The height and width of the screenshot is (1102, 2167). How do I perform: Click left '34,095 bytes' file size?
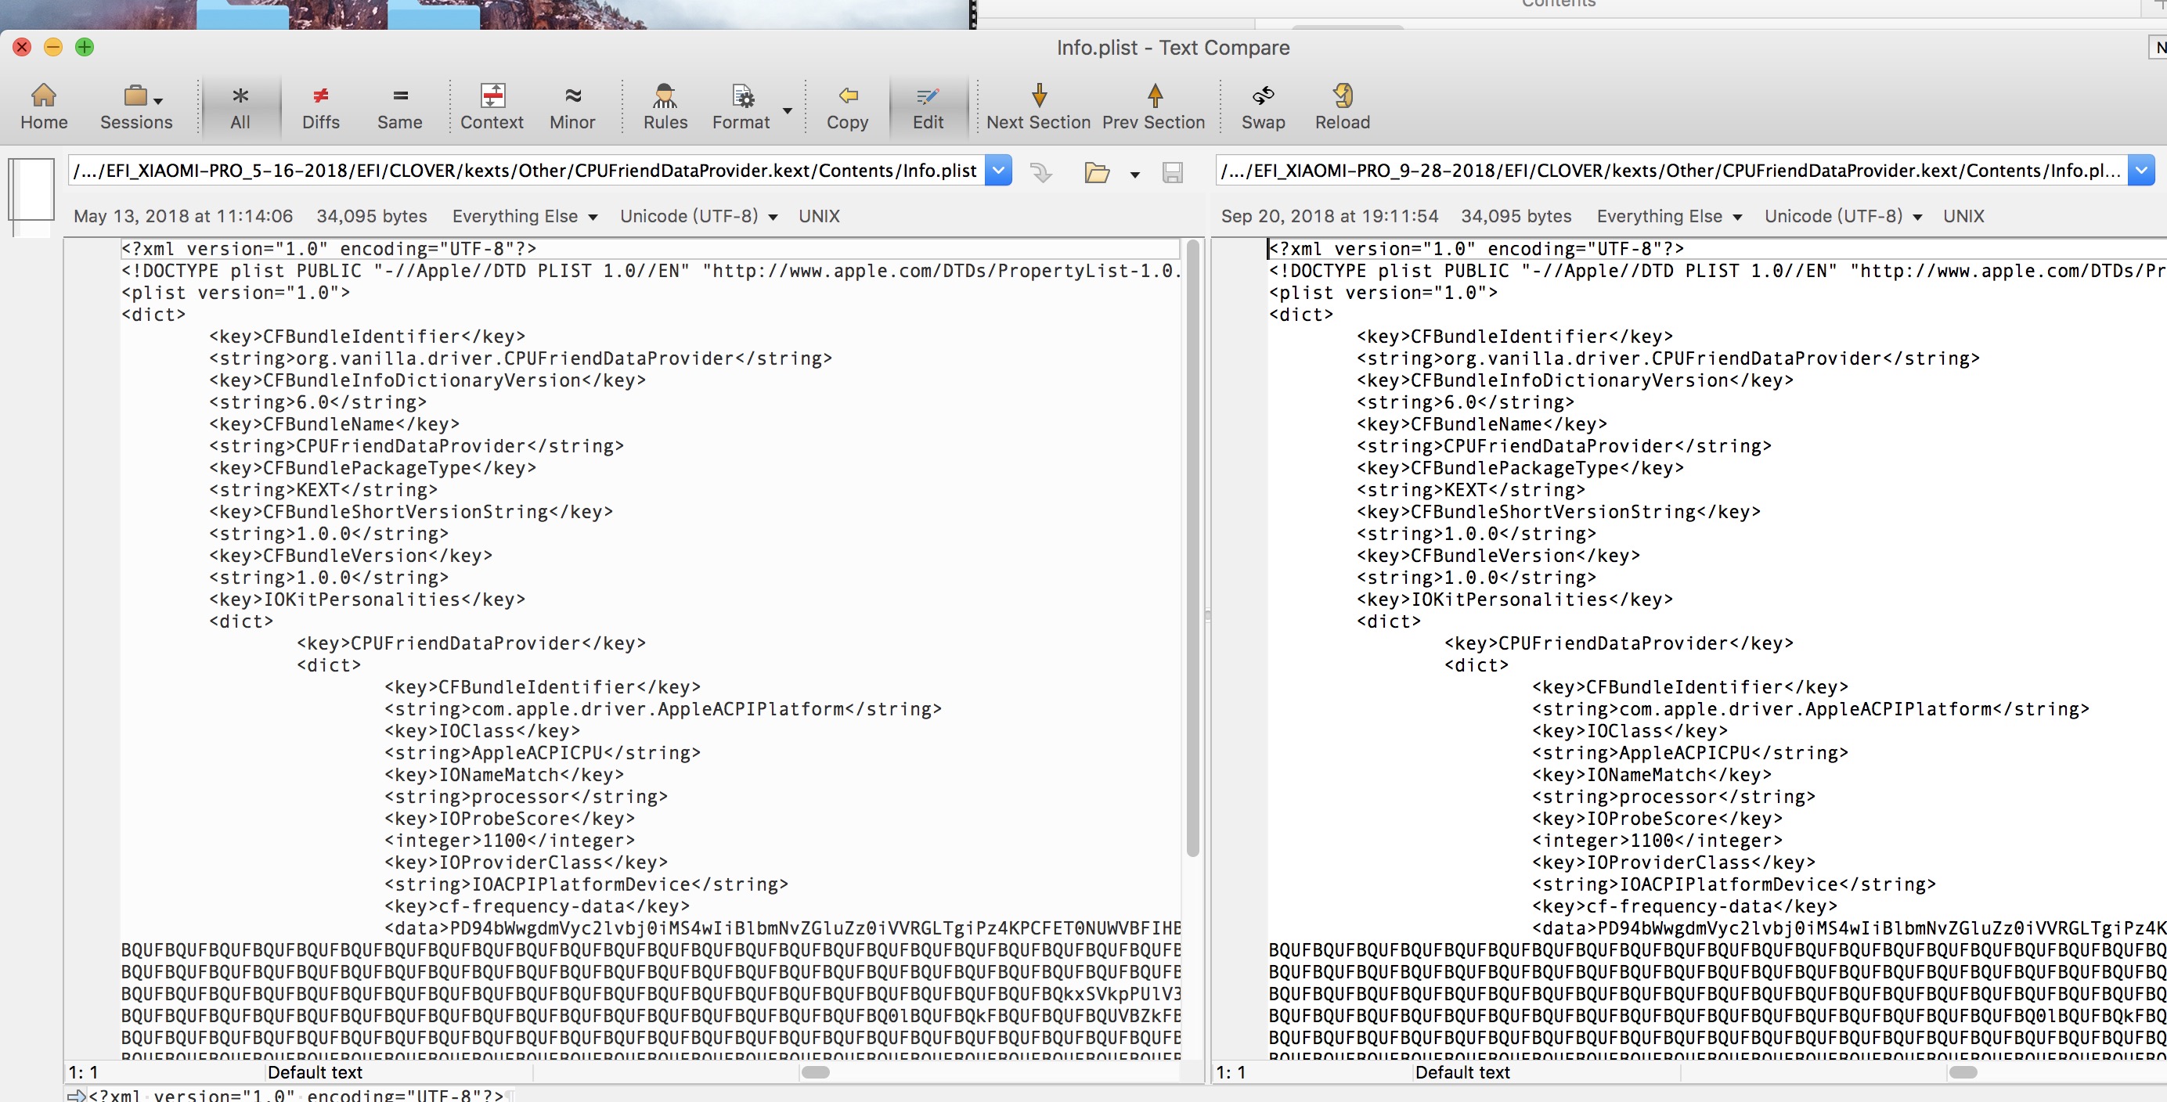click(x=372, y=216)
